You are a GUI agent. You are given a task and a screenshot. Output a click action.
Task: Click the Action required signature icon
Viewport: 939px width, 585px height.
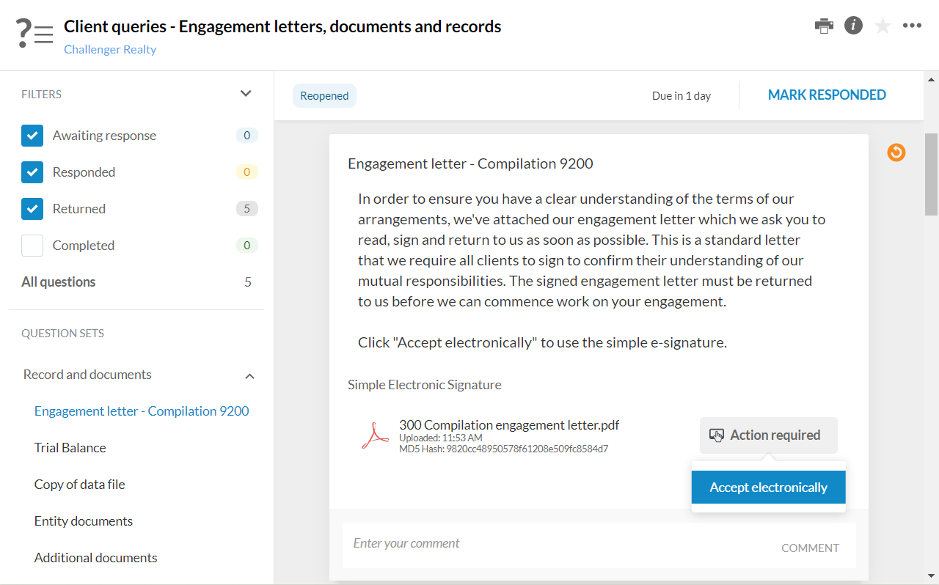[x=717, y=435]
